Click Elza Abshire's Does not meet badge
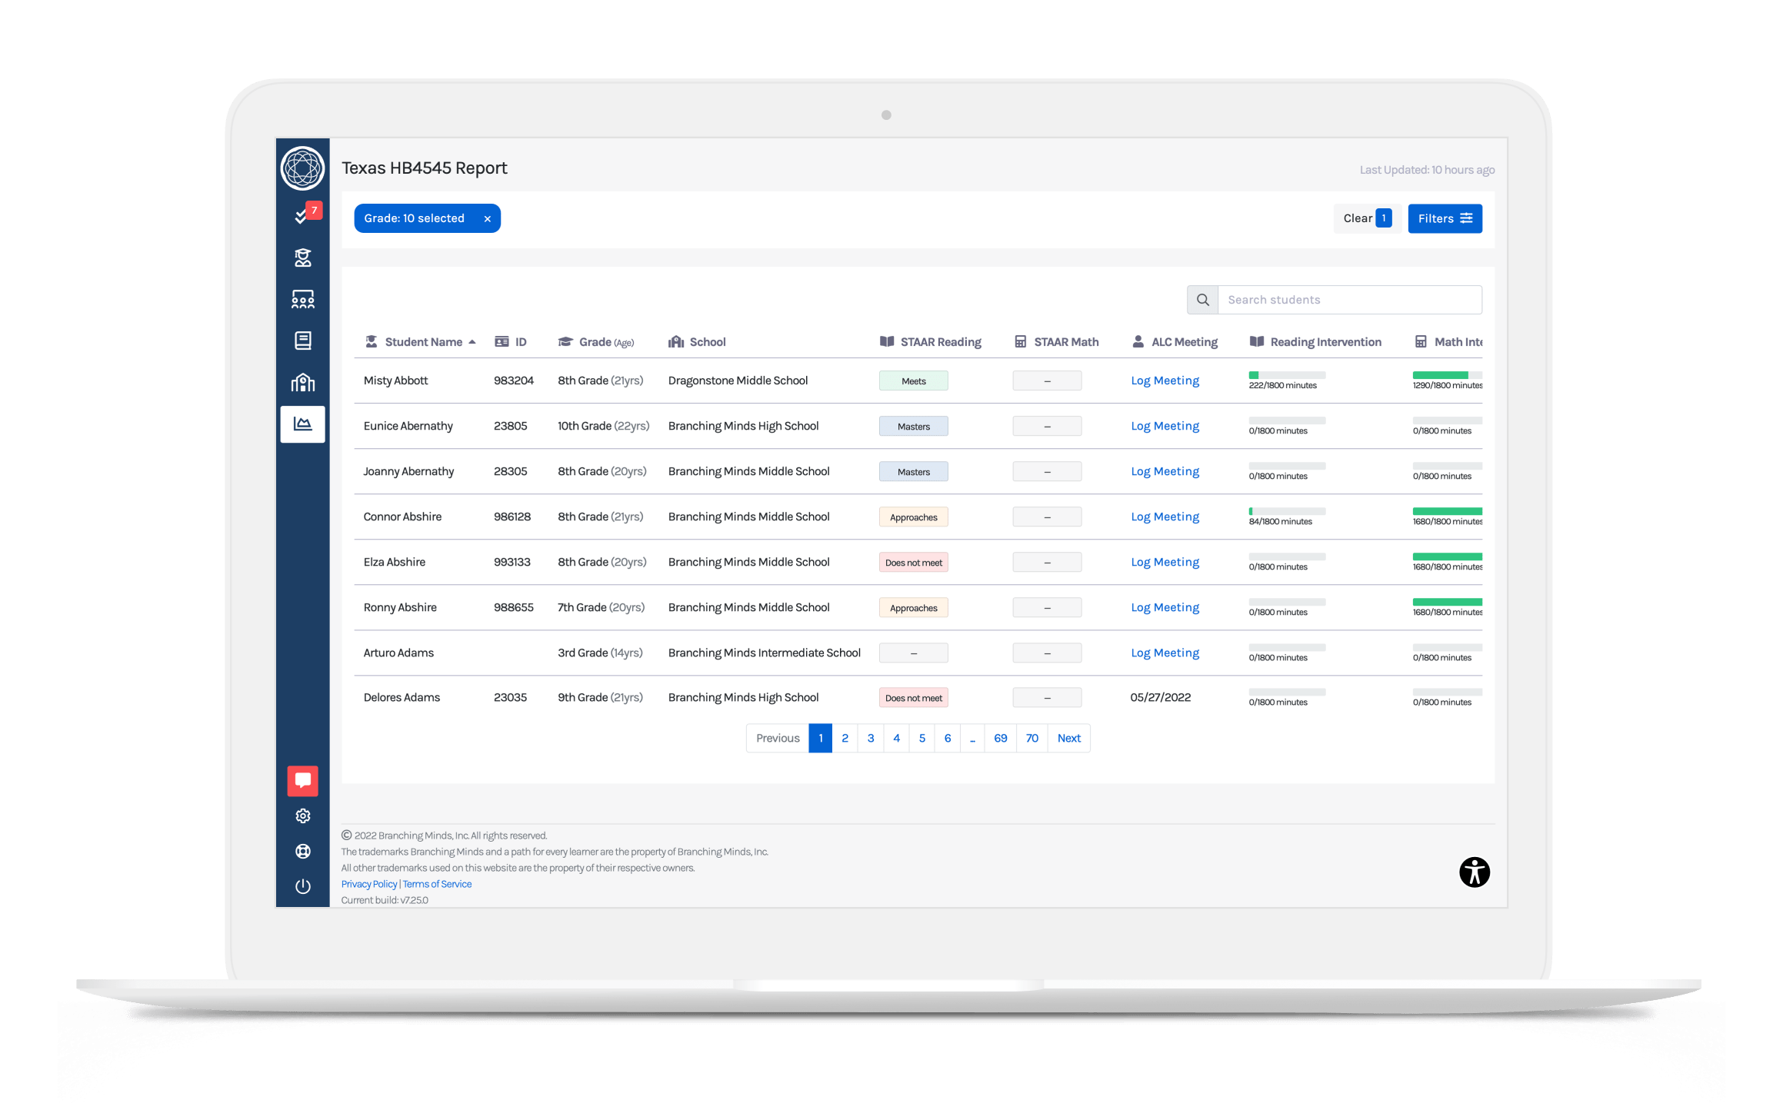Image resolution: width=1783 pixels, height=1103 pixels. coord(913,563)
